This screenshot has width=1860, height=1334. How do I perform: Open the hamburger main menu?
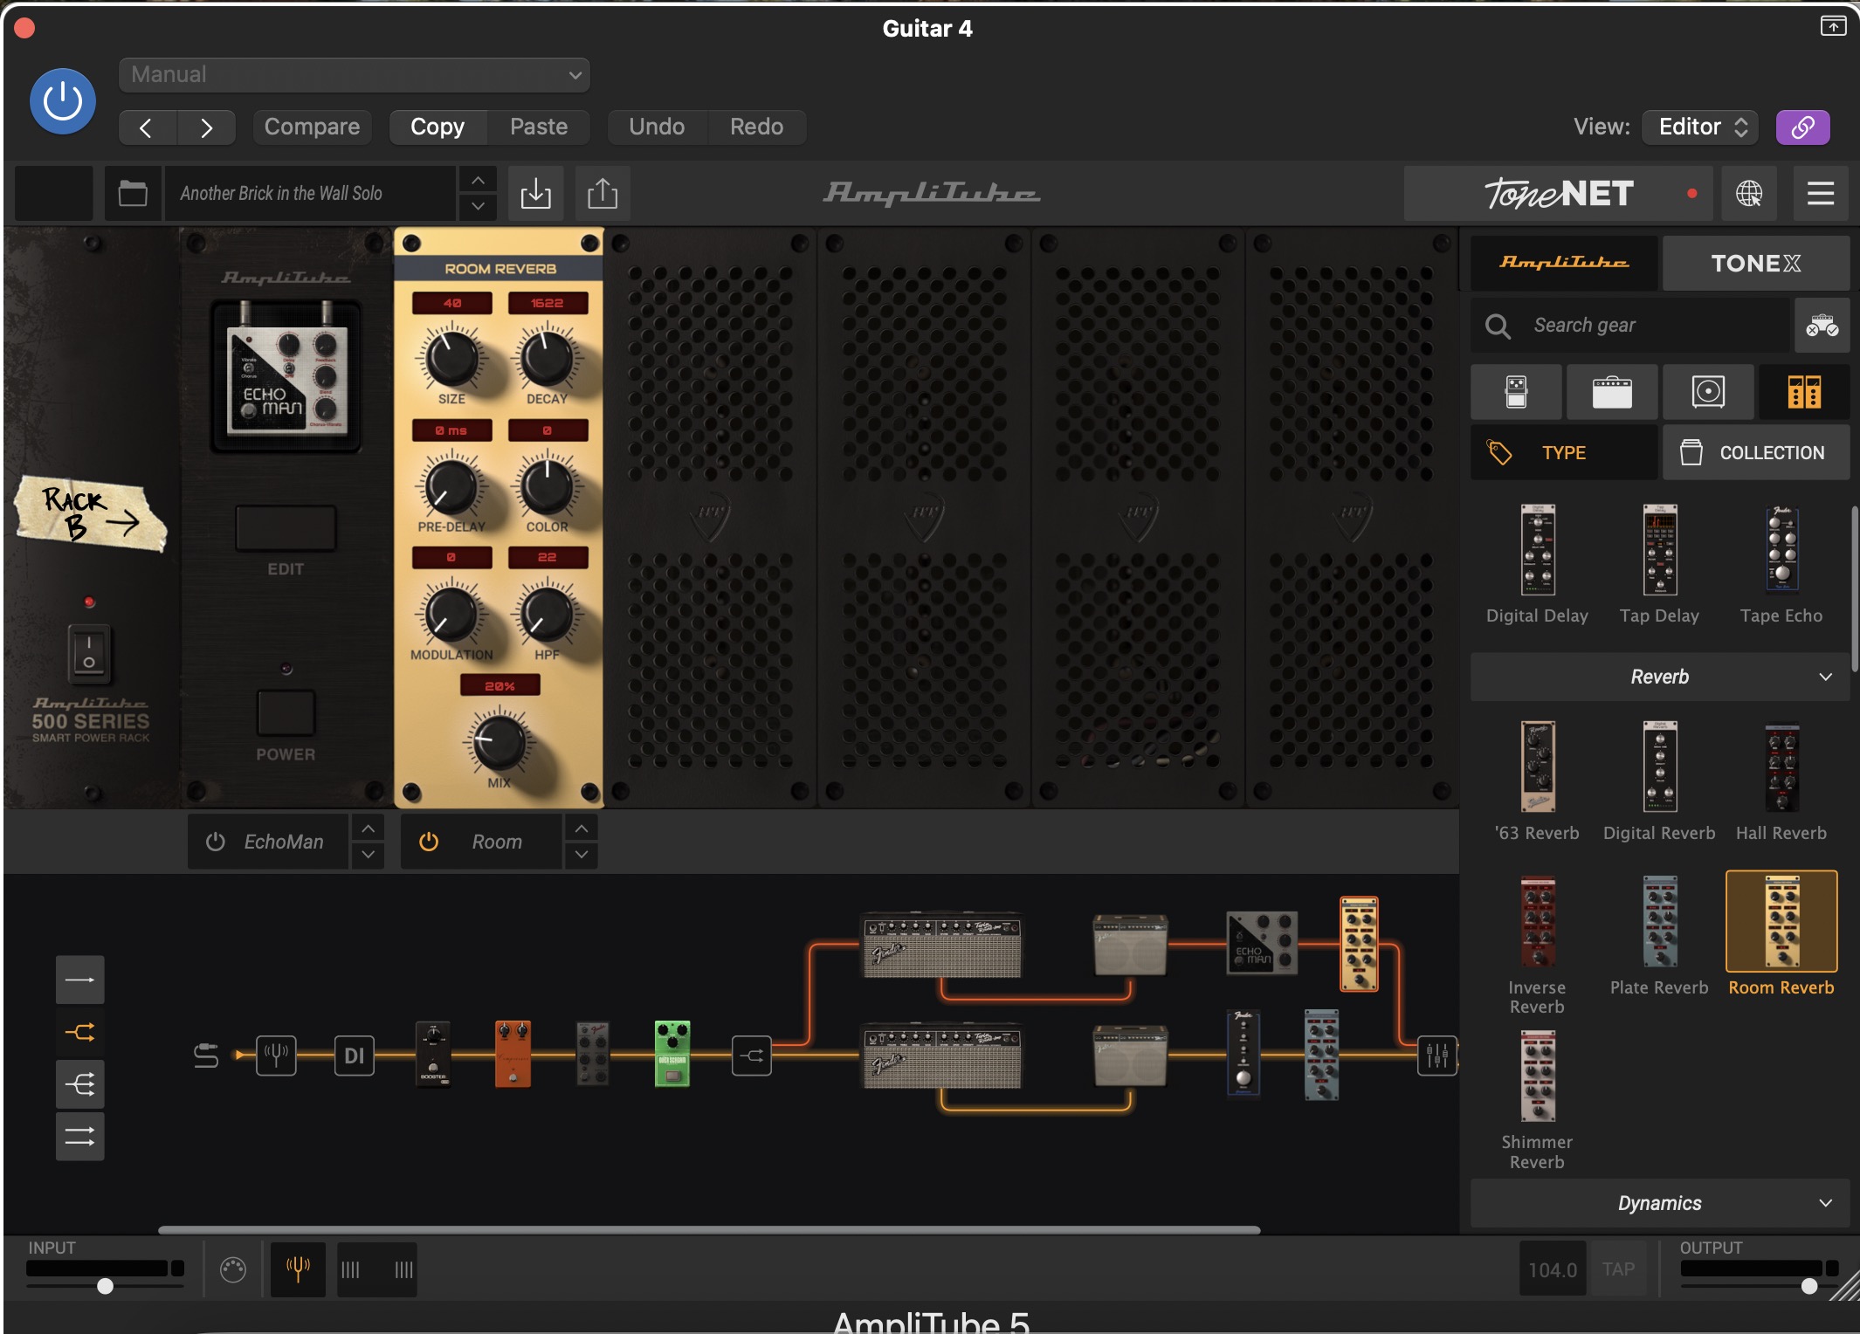pos(1821,193)
